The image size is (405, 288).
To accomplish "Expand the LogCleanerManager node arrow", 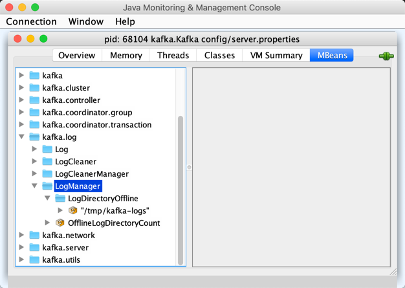I will pyautogui.click(x=35, y=174).
